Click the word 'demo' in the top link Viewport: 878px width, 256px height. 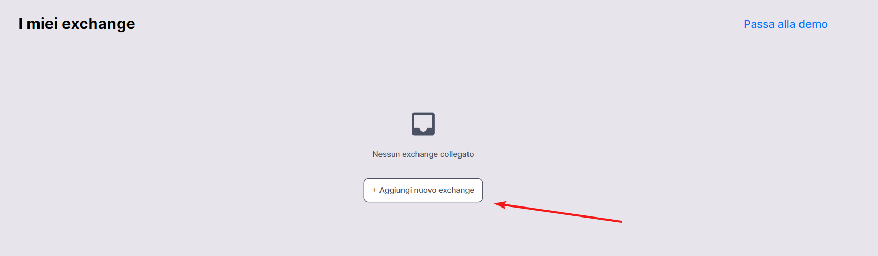(813, 24)
